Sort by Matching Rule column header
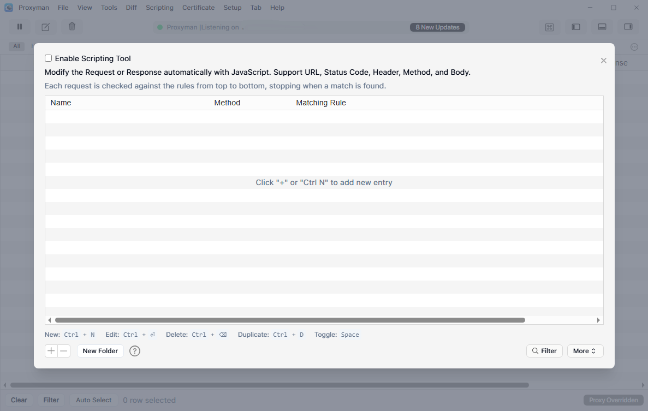This screenshot has height=411, width=648. pyautogui.click(x=320, y=103)
